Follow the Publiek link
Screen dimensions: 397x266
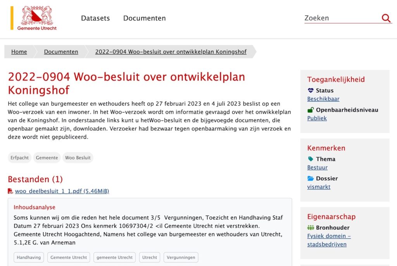click(x=317, y=118)
